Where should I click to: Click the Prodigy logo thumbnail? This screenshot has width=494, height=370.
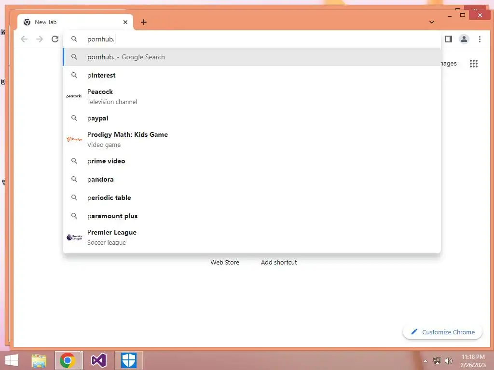point(74,139)
